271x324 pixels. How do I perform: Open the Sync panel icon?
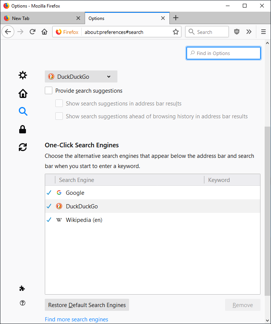[23, 147]
